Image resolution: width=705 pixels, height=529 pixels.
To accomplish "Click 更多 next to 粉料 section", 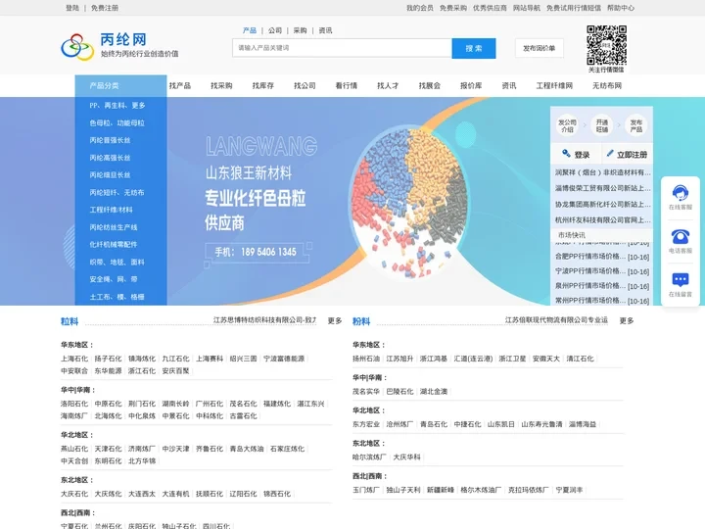I will coord(627,320).
